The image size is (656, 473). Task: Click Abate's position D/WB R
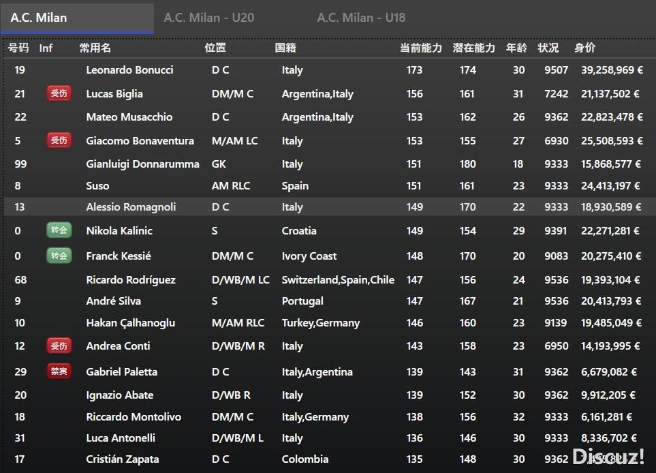click(x=231, y=395)
